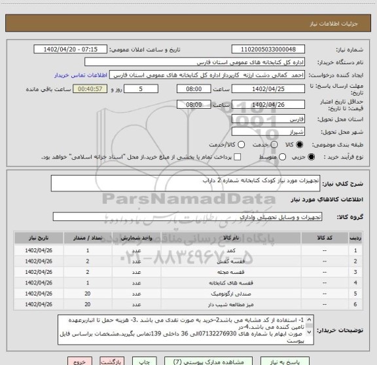Screen dimensions: 377x365
Task: Open the اطلاعات تماس خریدار link
Action: tap(81, 75)
